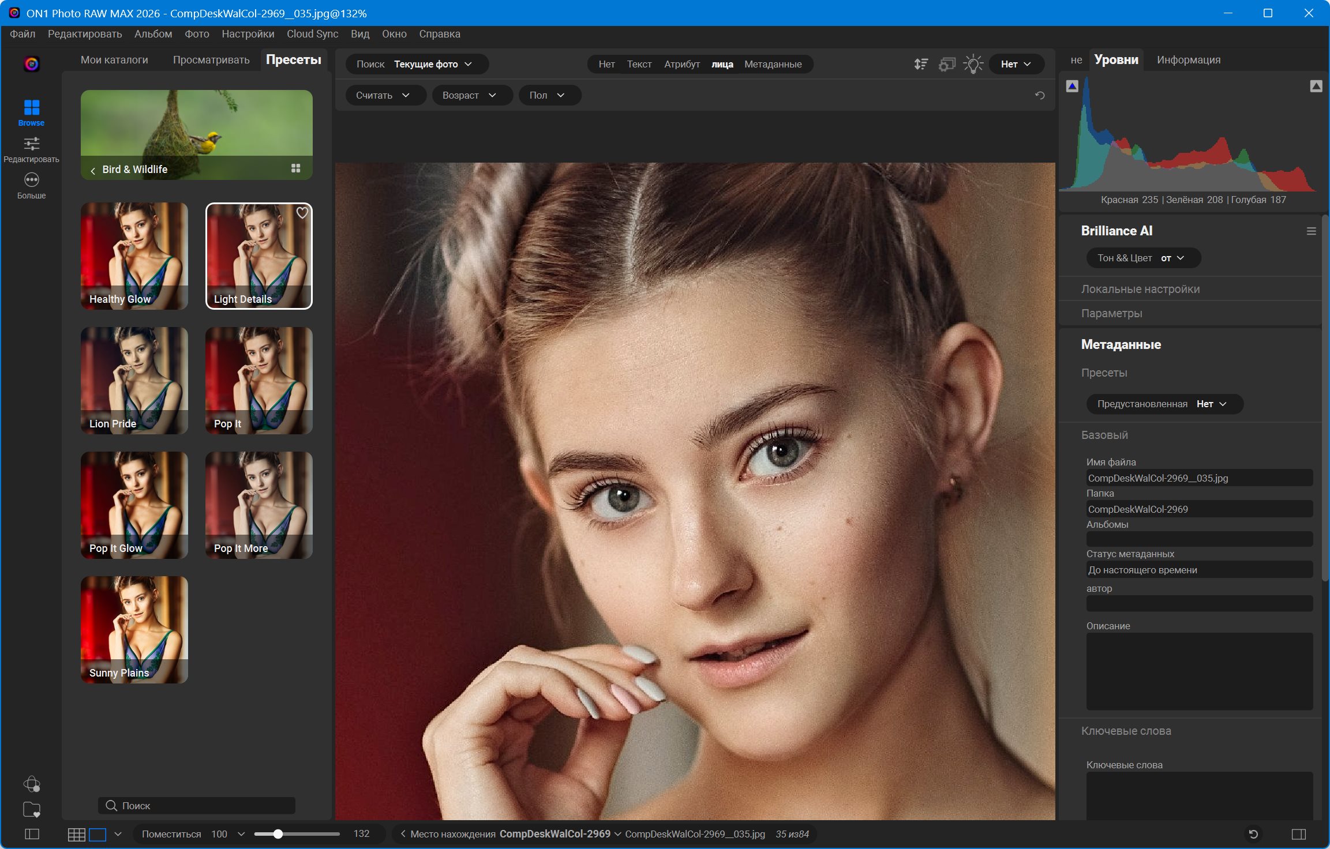
Task: Open the Тон && Цвет dropdown
Action: tap(1142, 258)
